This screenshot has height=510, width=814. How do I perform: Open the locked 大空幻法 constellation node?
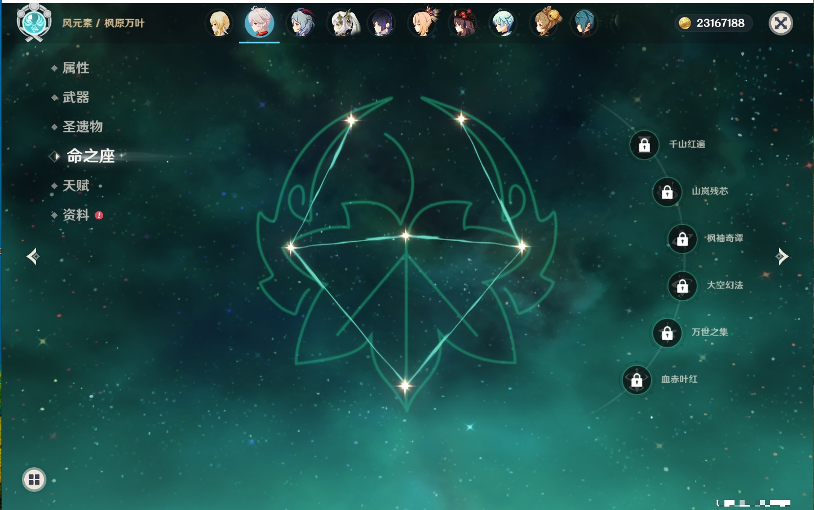[x=682, y=286]
